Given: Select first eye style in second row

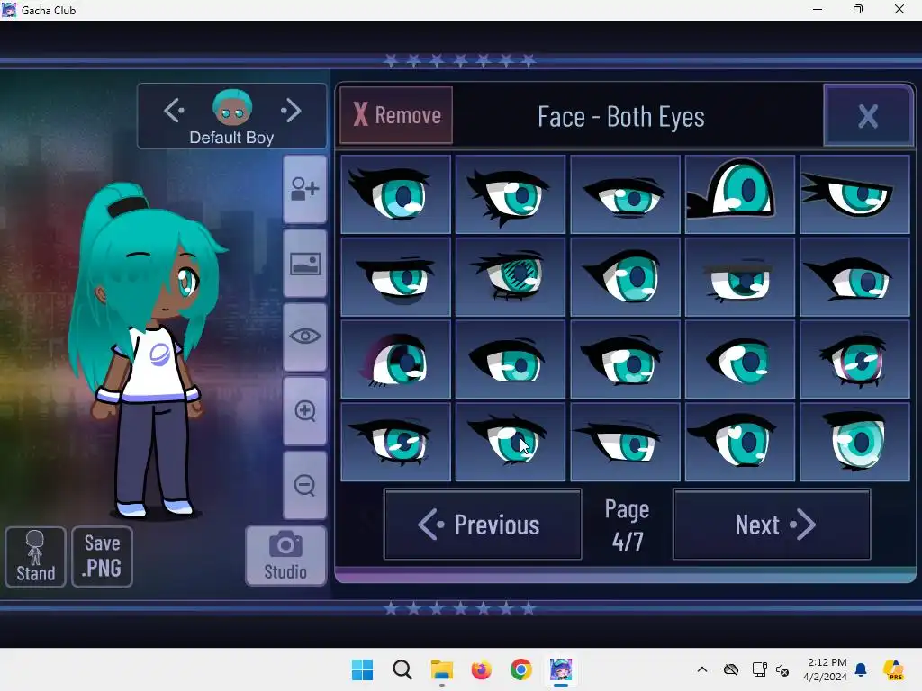Looking at the screenshot, I should [396, 277].
